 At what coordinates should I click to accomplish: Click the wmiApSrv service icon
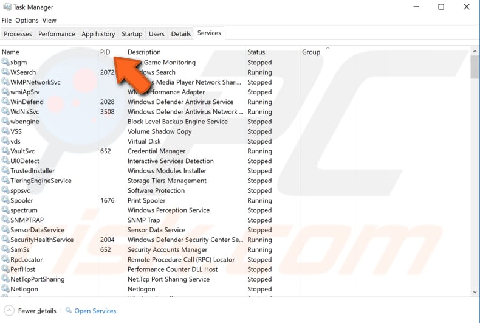click(5, 91)
